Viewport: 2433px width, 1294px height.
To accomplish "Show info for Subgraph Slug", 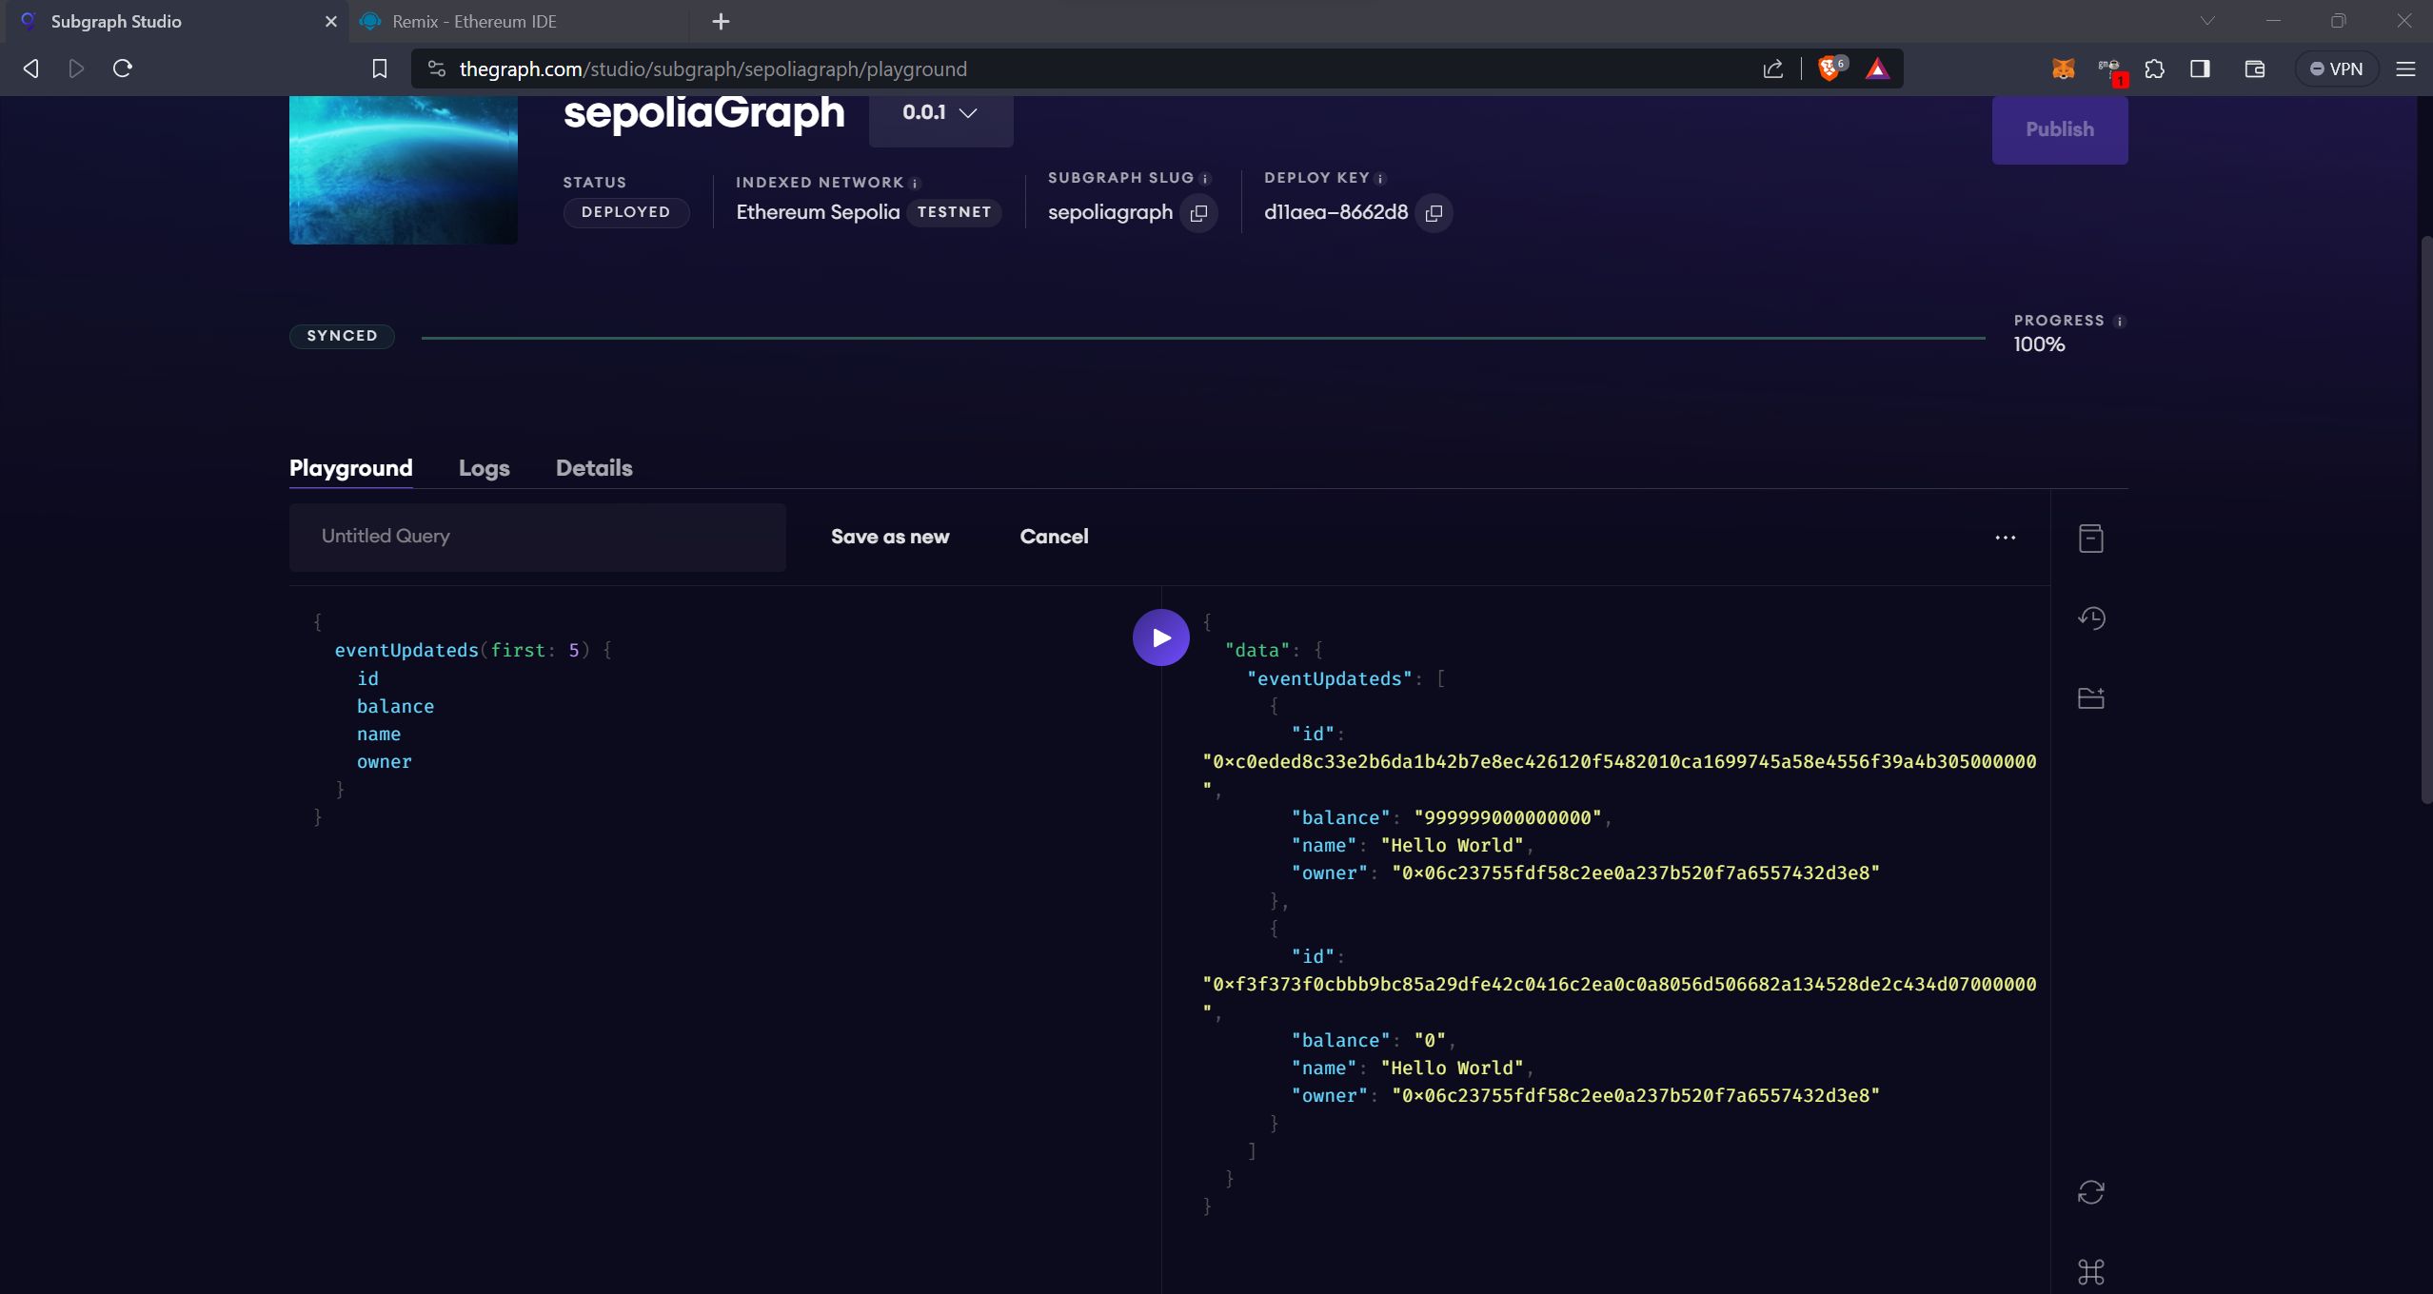I will point(1205,179).
